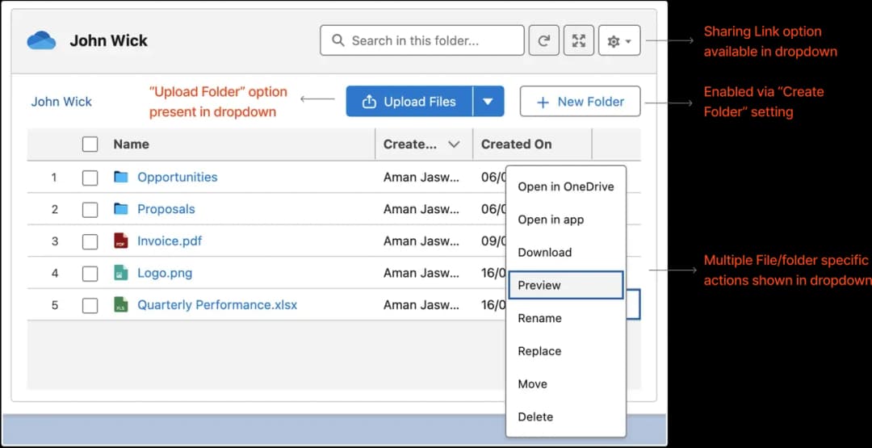Click the OneDrive cloud logo icon
Screen dimensions: 872x448
click(x=42, y=40)
